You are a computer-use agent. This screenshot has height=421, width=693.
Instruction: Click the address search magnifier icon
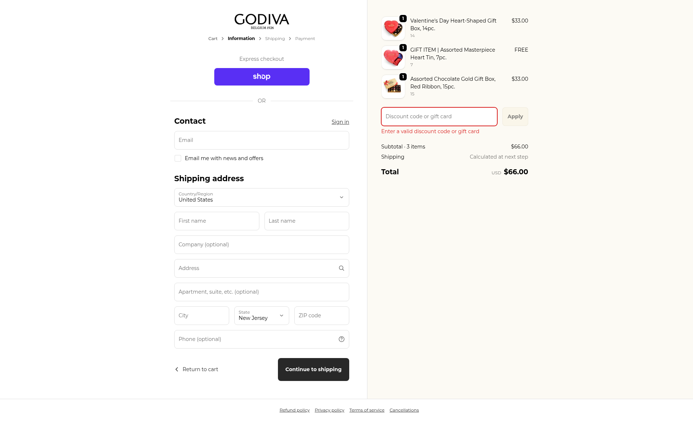(342, 268)
